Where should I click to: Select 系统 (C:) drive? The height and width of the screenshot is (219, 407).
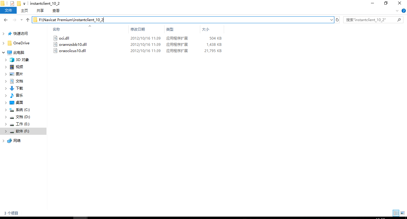click(x=23, y=110)
